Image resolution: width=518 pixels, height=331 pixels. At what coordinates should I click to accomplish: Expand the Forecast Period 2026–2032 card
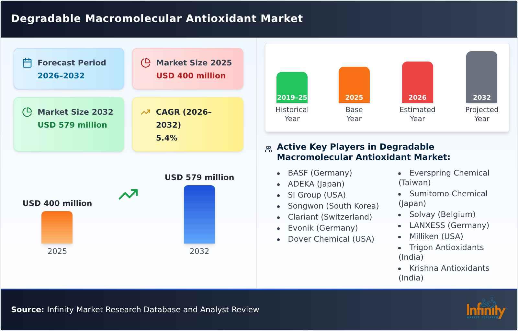pyautogui.click(x=69, y=68)
